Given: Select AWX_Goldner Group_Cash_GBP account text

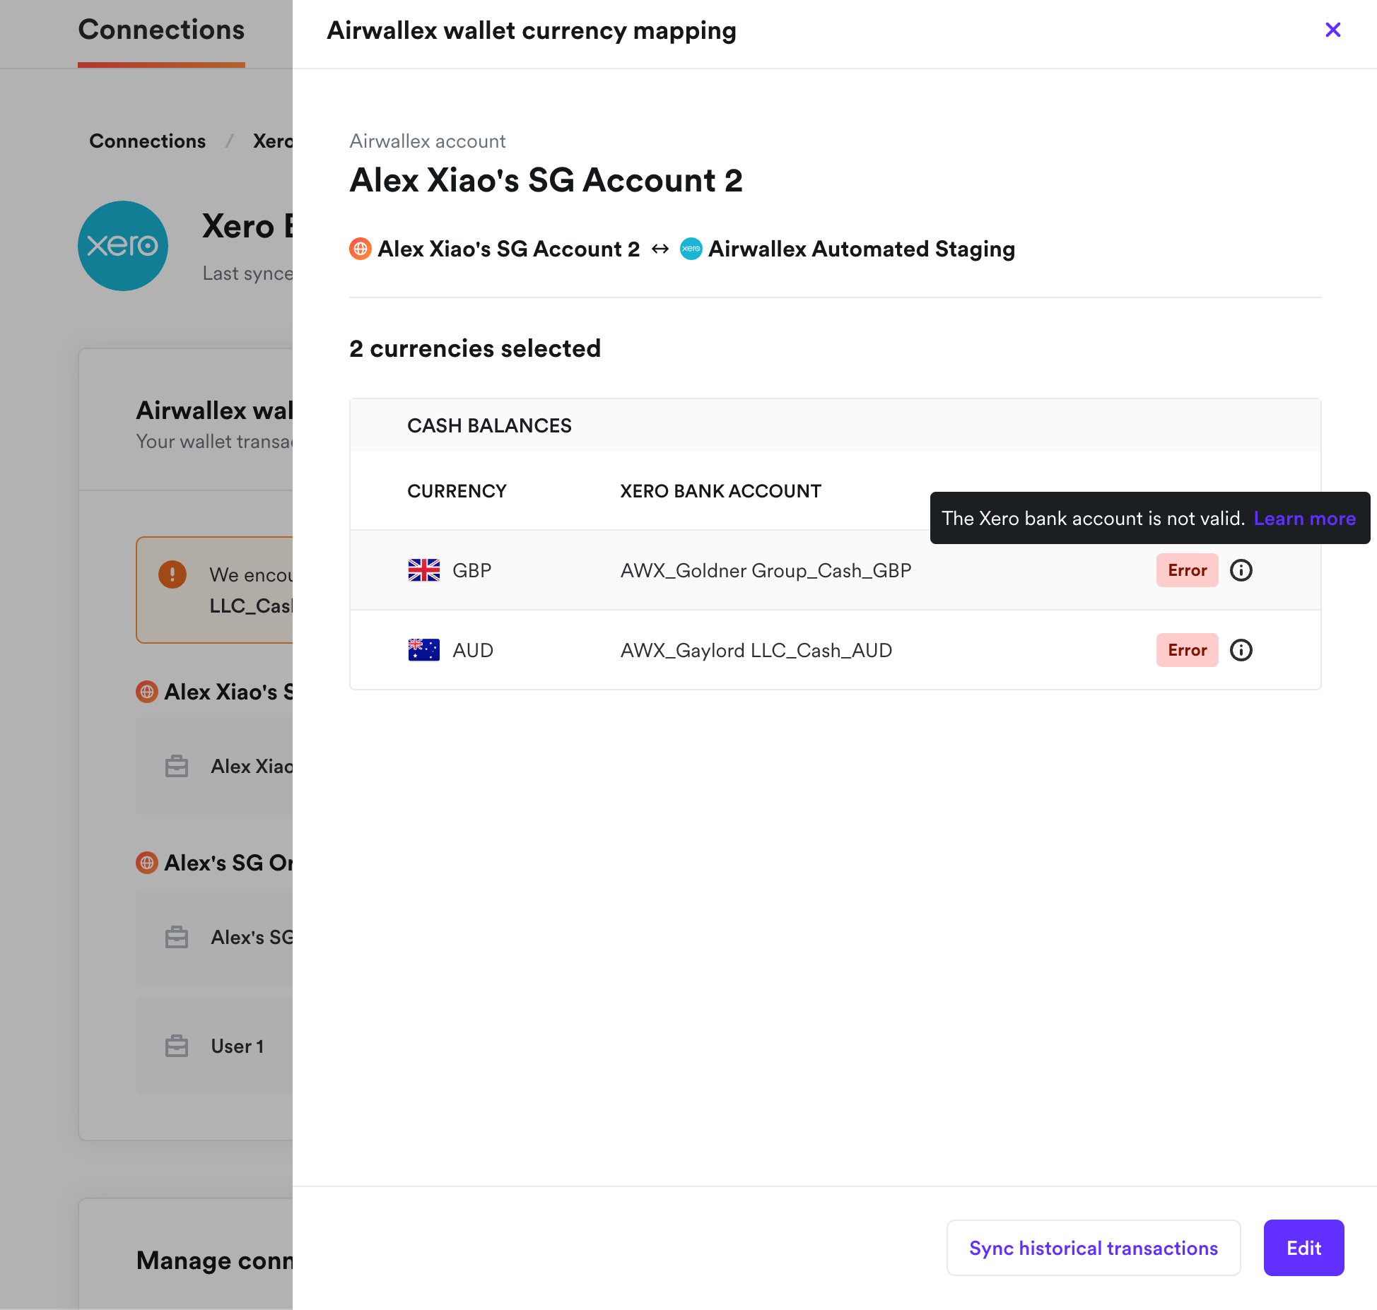Looking at the screenshot, I should 766,570.
